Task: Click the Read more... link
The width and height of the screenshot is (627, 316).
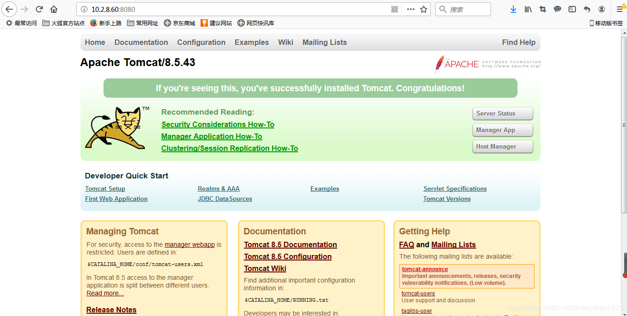Action: pos(105,293)
